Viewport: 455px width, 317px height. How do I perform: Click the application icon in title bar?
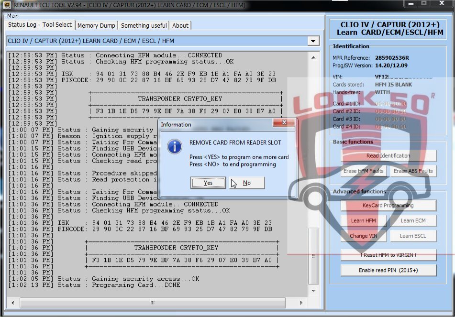point(7,5)
